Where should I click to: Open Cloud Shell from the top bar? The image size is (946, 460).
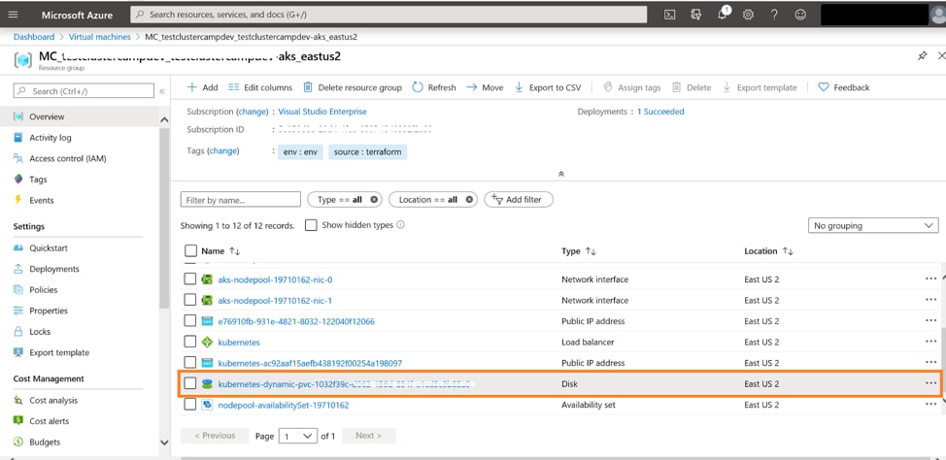[670, 15]
